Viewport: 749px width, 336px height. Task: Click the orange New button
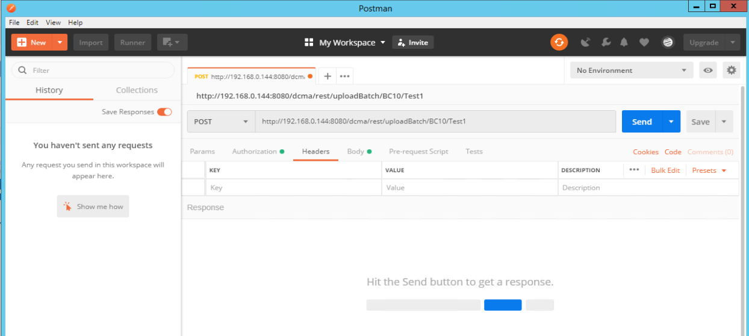pos(32,42)
